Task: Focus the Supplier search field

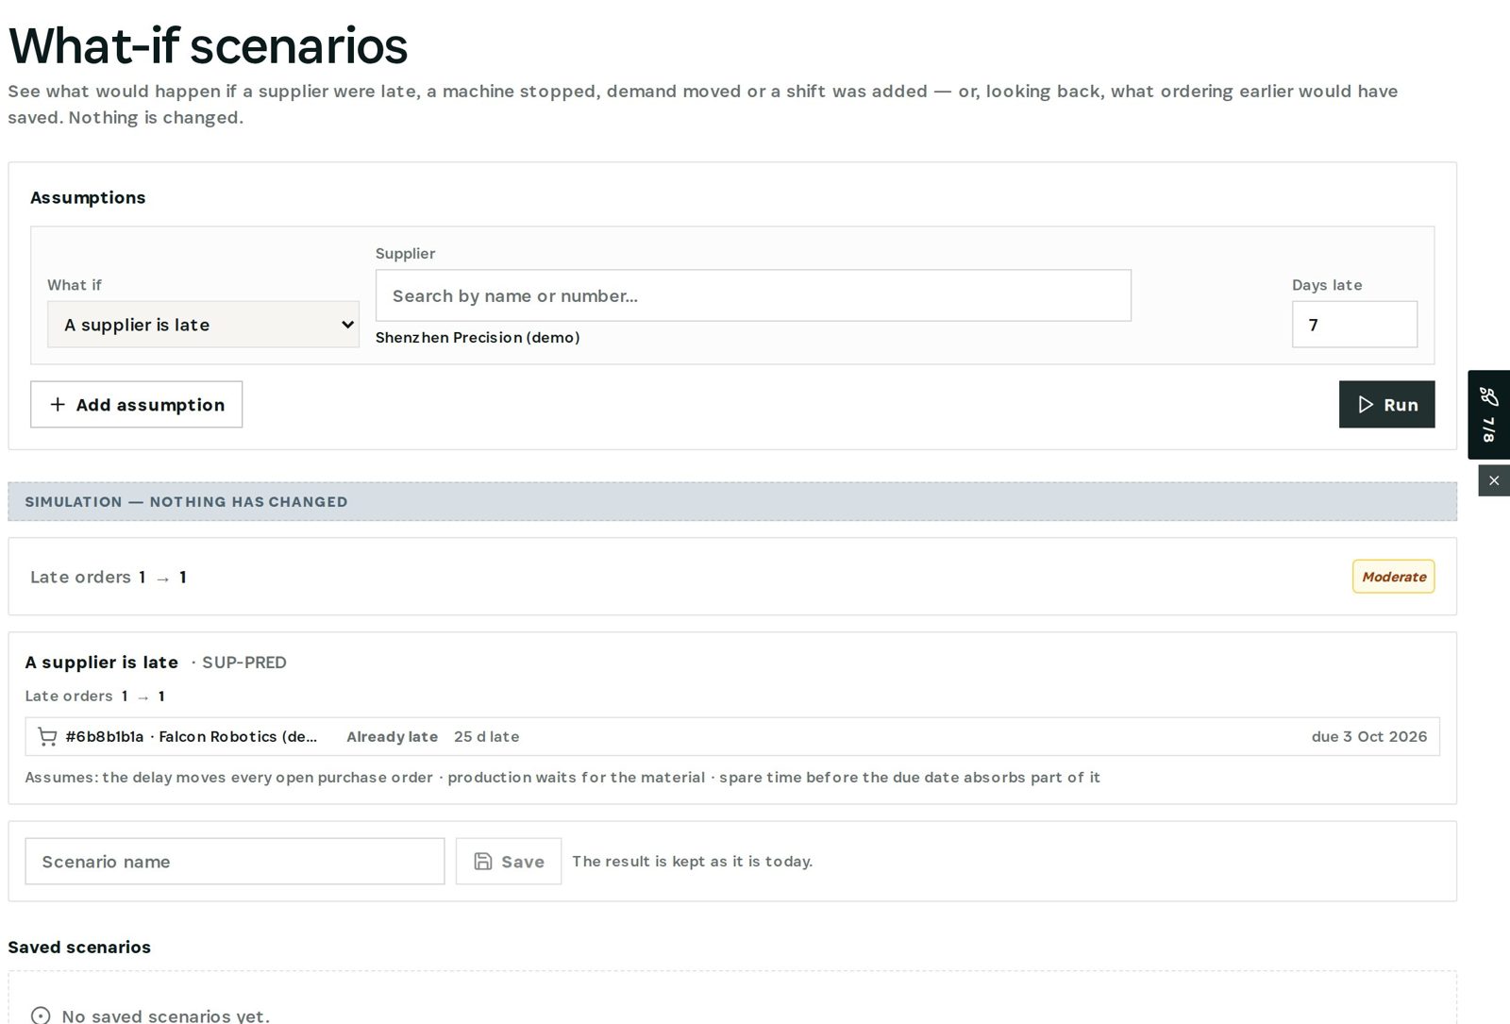Action: [753, 295]
